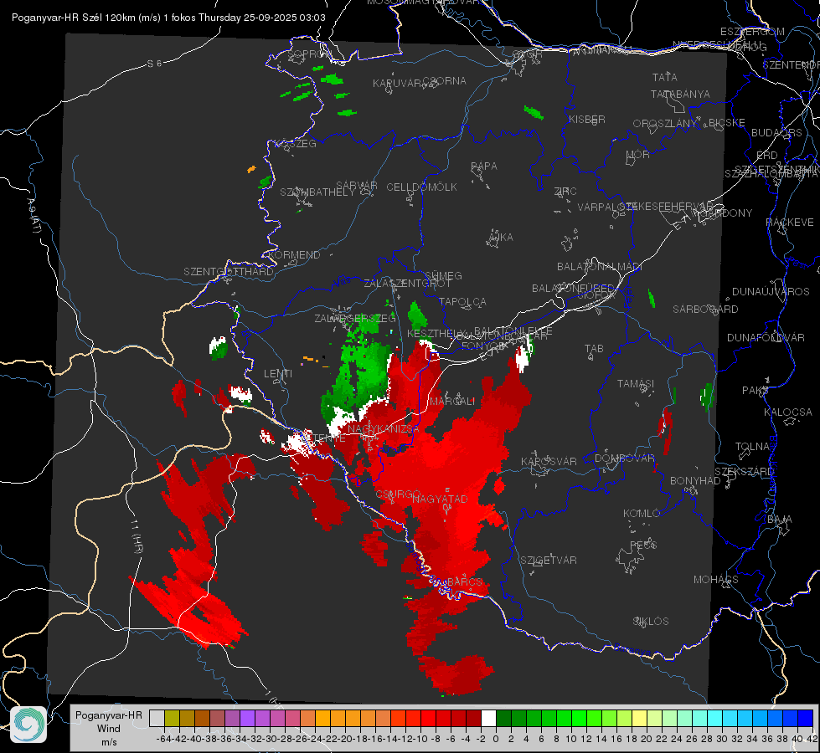
Task: Click the white zero-value swatch in legend
Action: coord(488,718)
